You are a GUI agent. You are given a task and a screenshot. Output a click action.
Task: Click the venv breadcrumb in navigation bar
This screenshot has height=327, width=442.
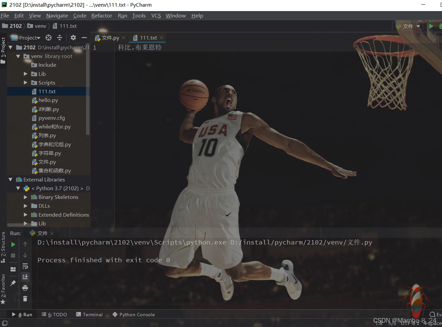point(37,26)
